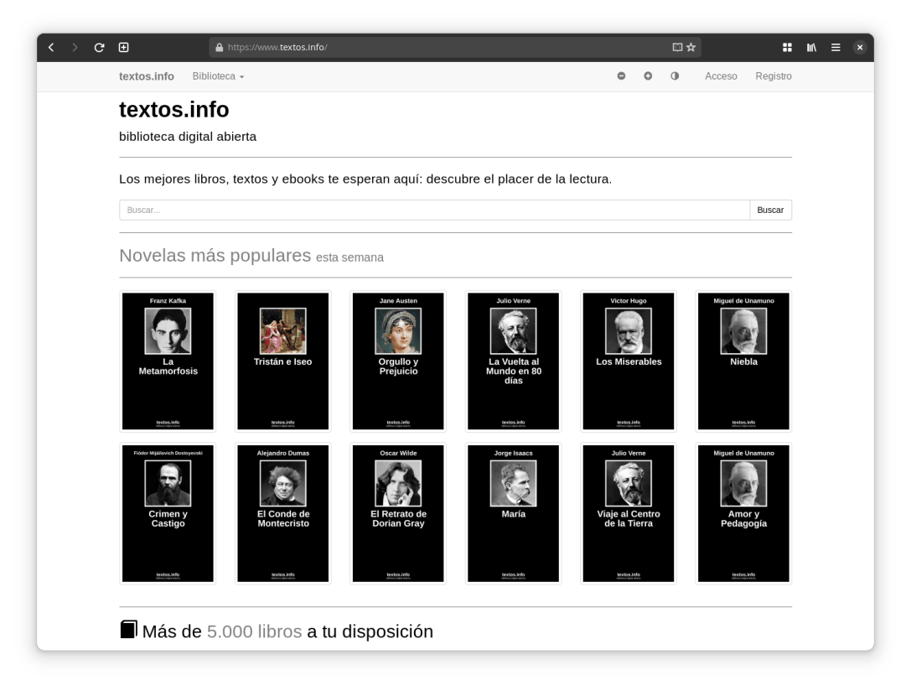Image resolution: width=911 pixels, height=691 pixels.
Task: Focus the Buscar search input field
Action: coord(435,210)
